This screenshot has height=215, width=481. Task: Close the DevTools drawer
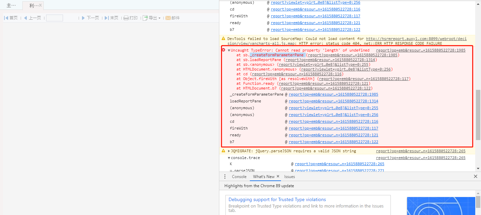(x=475, y=177)
